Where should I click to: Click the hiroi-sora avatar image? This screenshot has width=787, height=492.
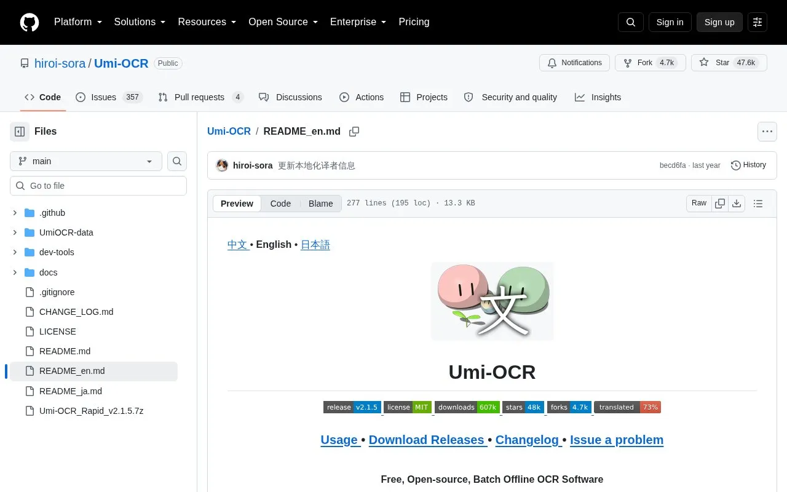click(x=222, y=165)
